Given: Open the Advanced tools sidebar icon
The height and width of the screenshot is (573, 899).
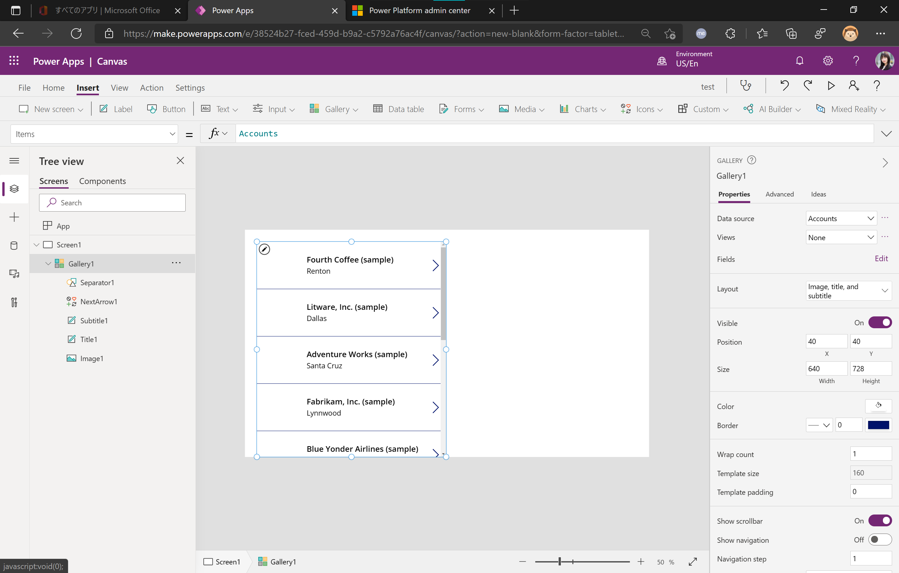Looking at the screenshot, I should [x=14, y=302].
